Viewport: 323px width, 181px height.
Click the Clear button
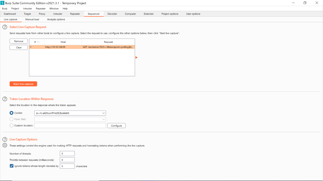pyautogui.click(x=19, y=47)
